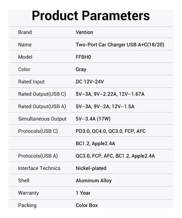
Task: Select the Simultaneous Output label
Action: click(x=42, y=119)
